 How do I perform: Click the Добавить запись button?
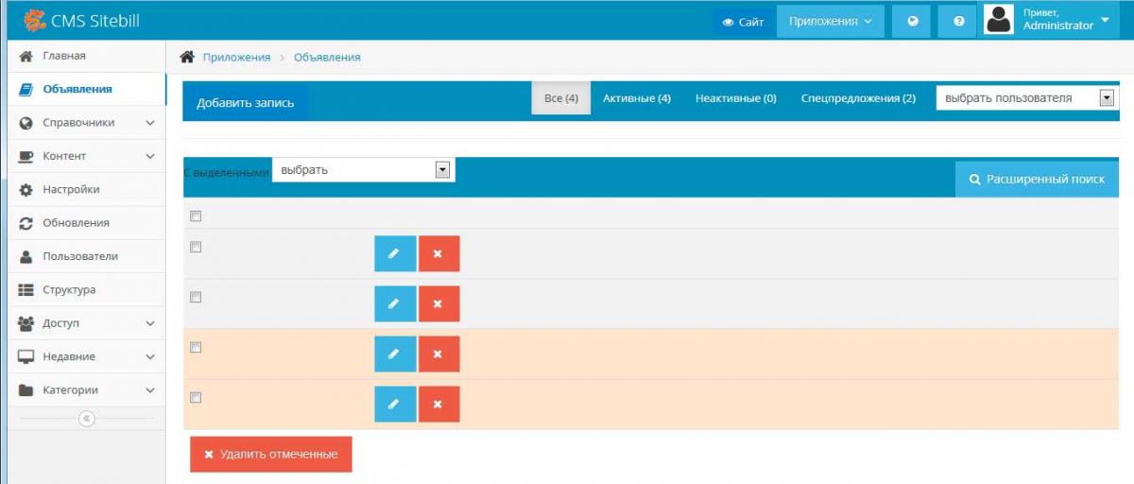point(245,102)
